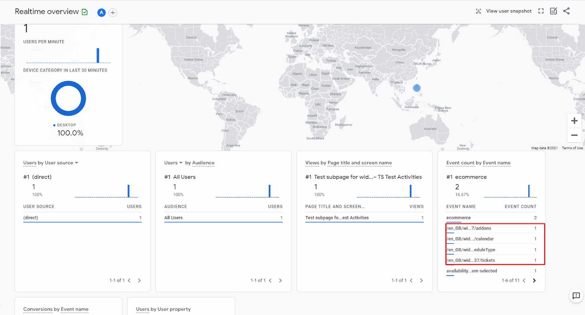Open the blue 'A' All Users comparison chip
Screen dimensions: 585x315
tap(101, 13)
